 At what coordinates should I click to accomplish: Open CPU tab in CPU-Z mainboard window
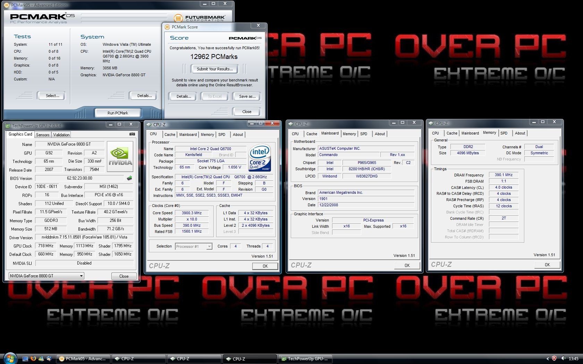coord(295,134)
